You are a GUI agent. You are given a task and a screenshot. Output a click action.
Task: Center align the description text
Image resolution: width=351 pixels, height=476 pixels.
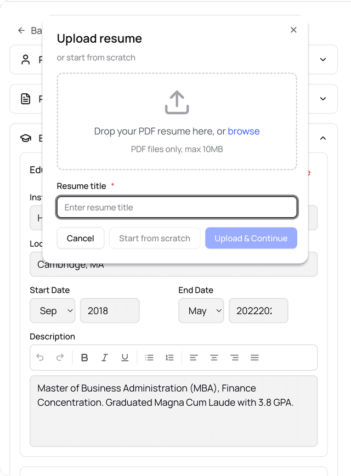tap(214, 357)
